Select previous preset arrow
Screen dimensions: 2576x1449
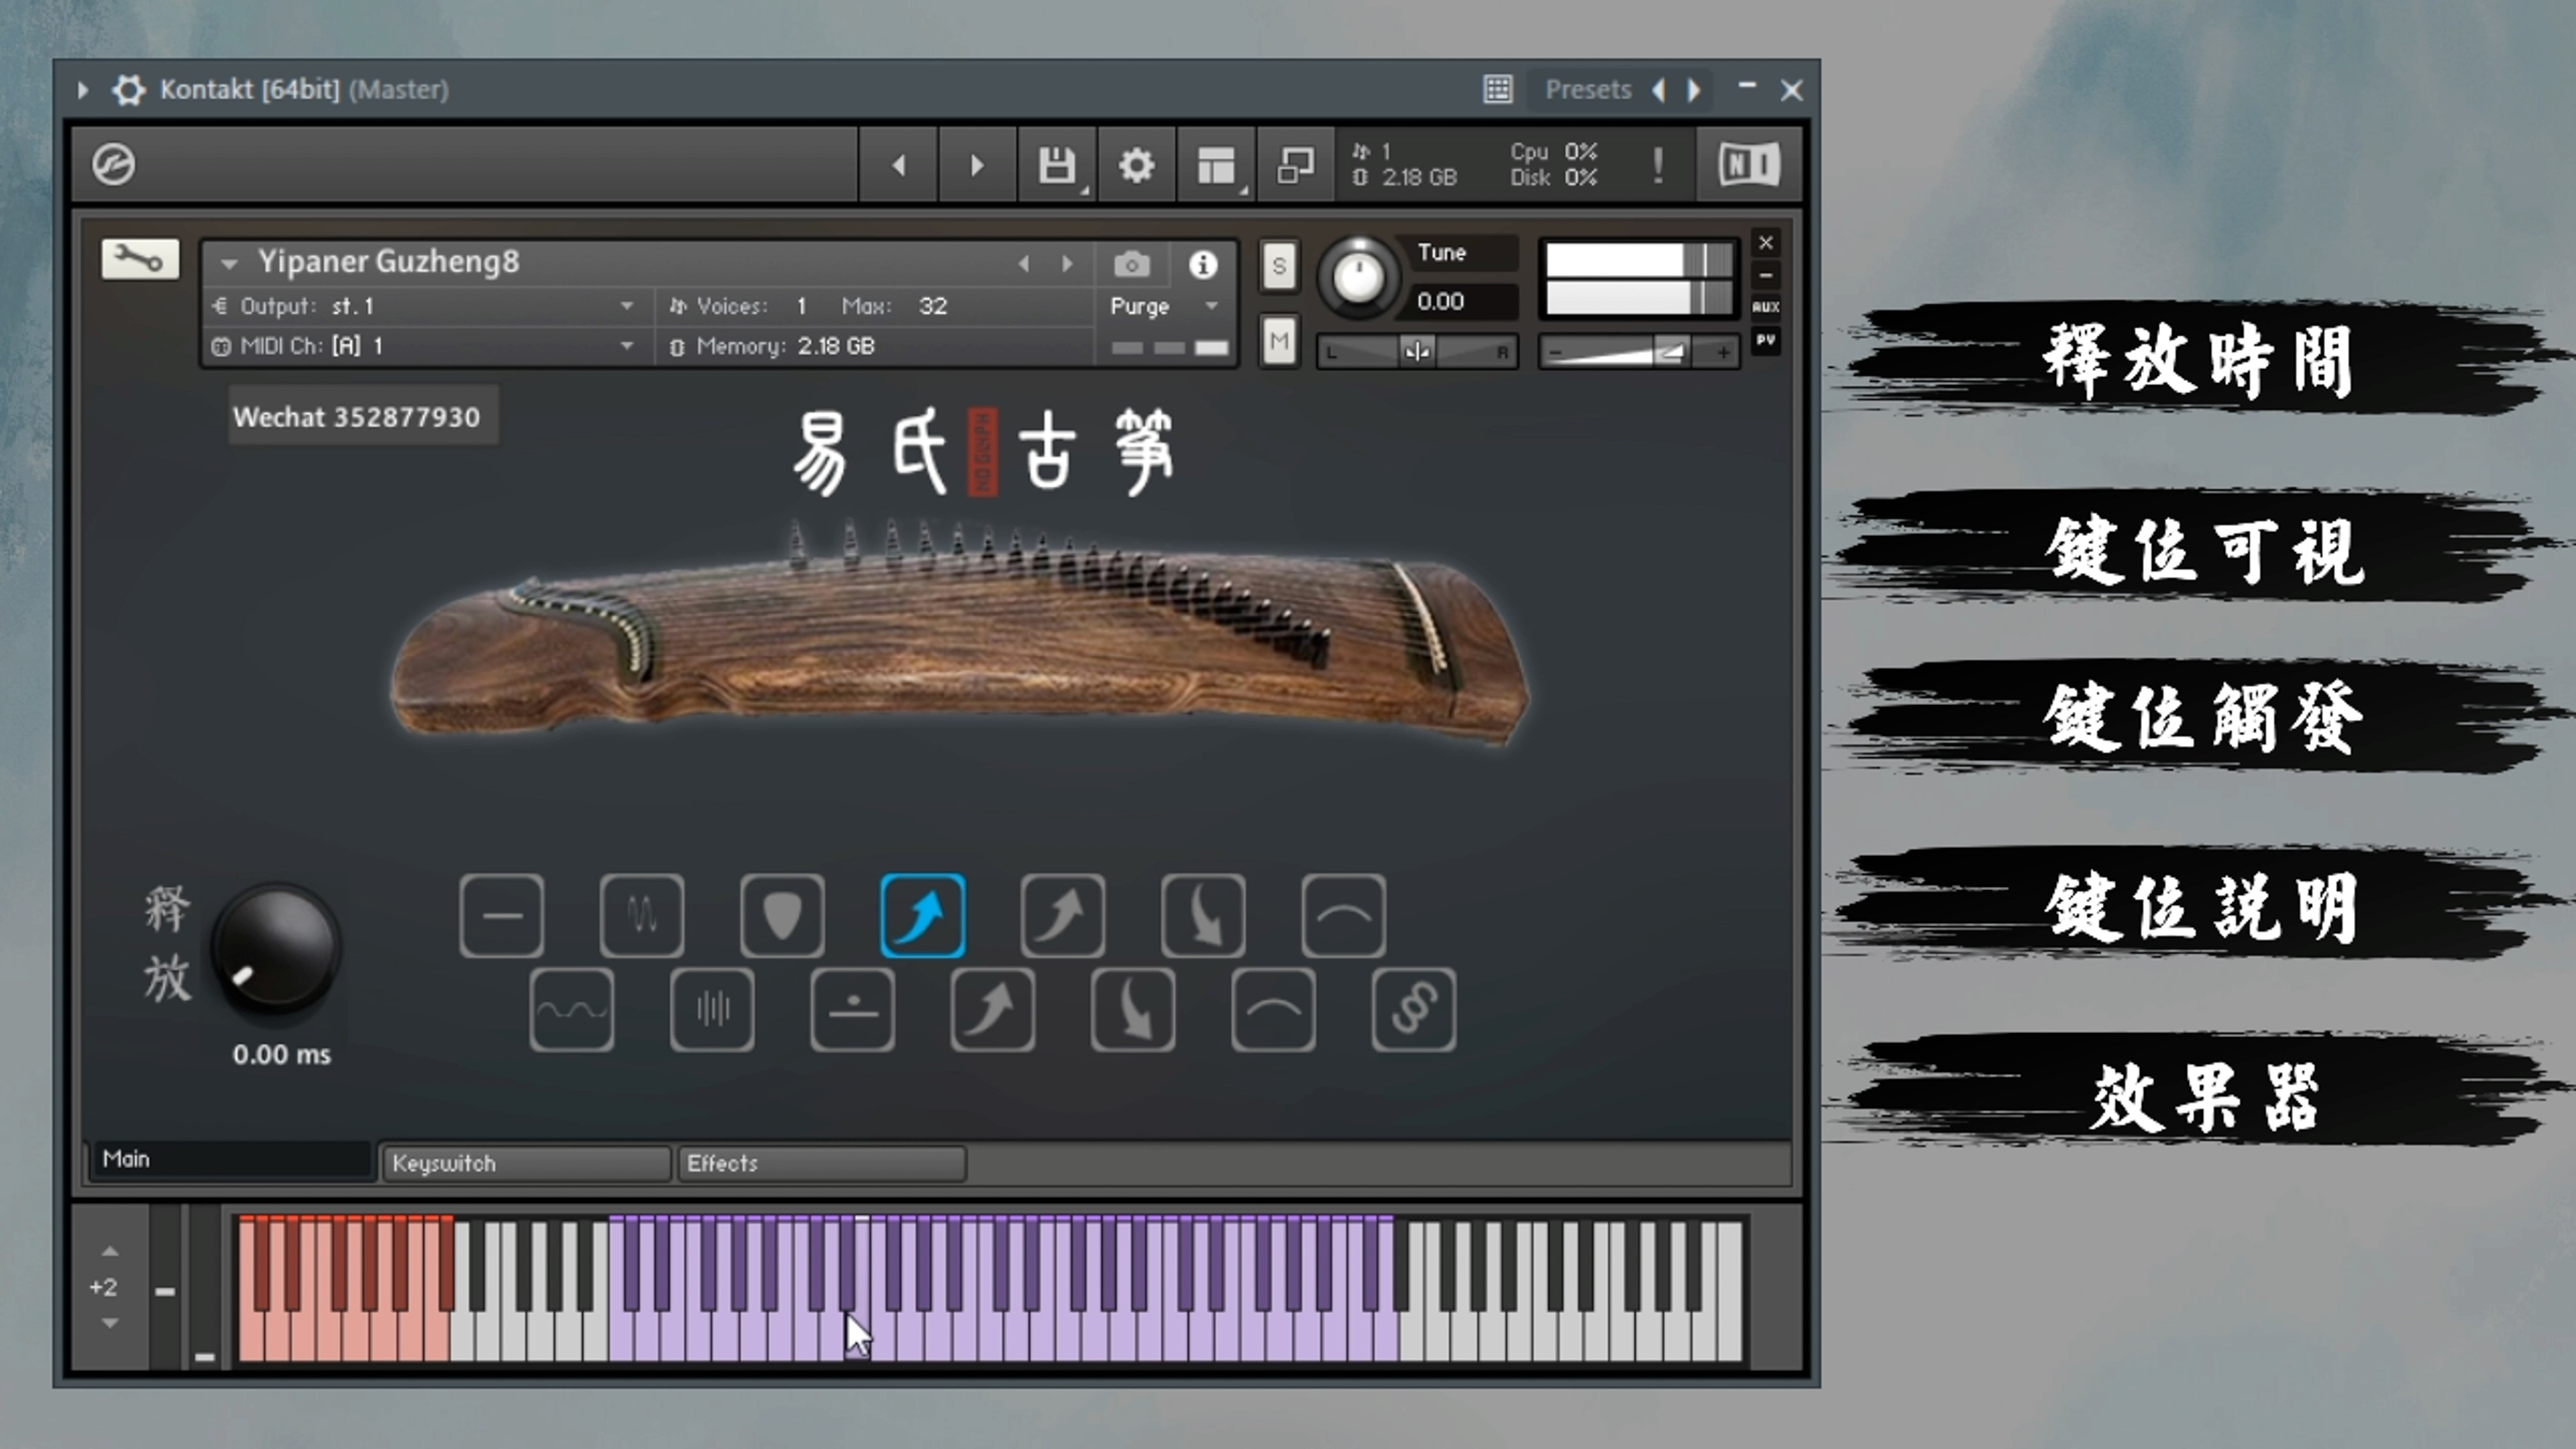pyautogui.click(x=1659, y=90)
